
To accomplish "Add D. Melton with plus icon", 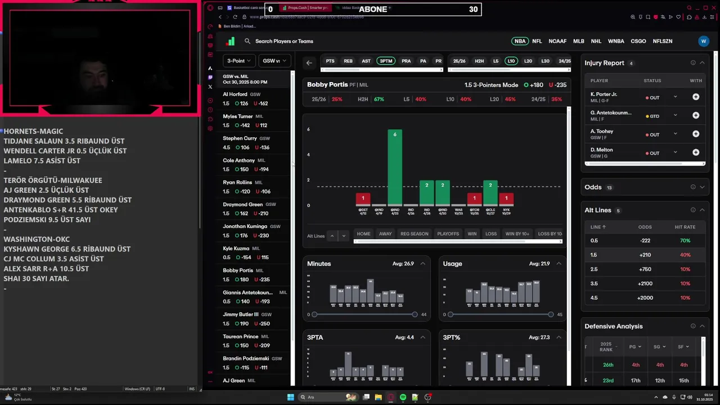I will (x=696, y=153).
